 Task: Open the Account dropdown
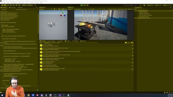(150, 5)
